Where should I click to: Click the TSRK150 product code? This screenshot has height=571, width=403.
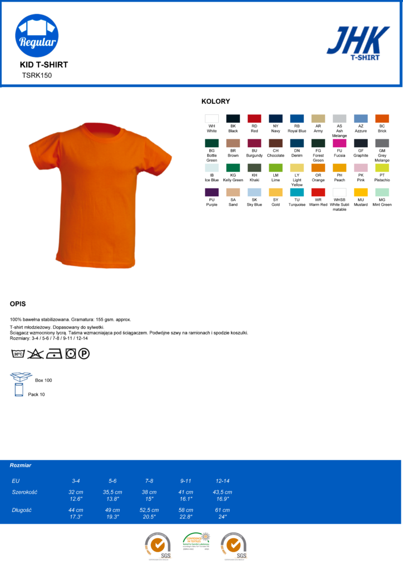[x=37, y=75]
